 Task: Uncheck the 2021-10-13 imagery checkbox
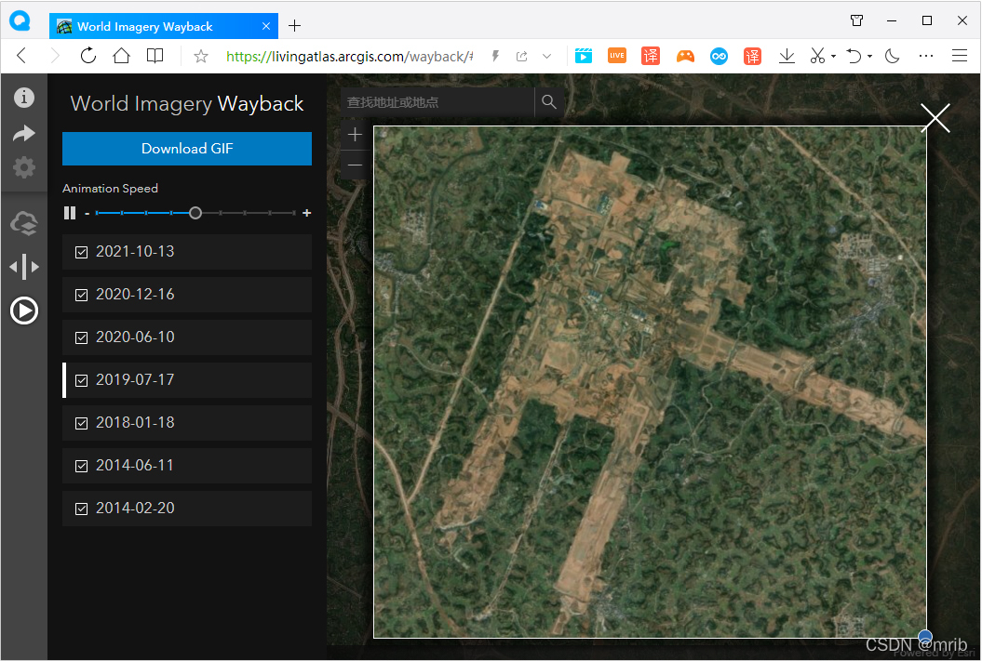click(x=81, y=252)
